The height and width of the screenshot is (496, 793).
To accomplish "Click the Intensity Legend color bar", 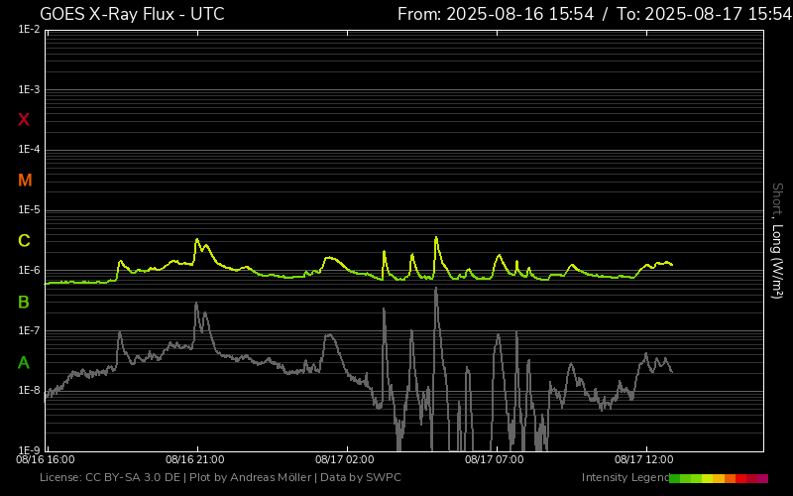I will [x=718, y=478].
